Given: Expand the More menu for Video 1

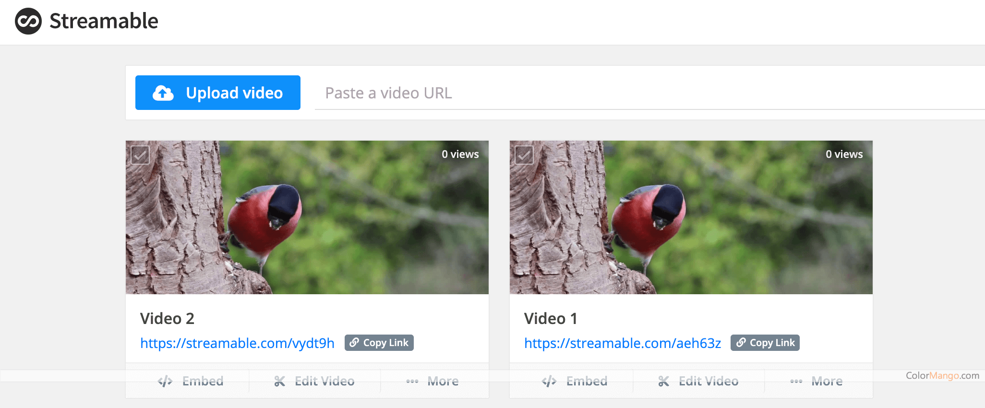Looking at the screenshot, I should pos(817,381).
